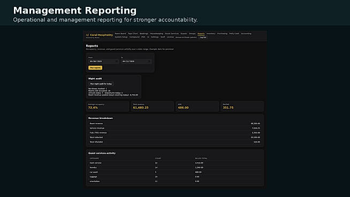350x197 pixels.
Task: Click the Reports page heading
Action: (x=92, y=46)
